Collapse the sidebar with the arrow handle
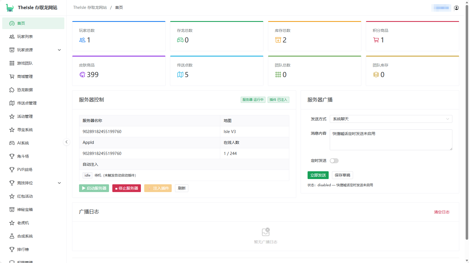The height and width of the screenshot is (263, 469). (67, 142)
